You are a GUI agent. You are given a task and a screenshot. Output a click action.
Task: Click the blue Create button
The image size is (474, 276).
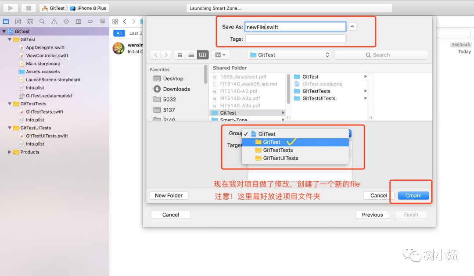point(413,196)
